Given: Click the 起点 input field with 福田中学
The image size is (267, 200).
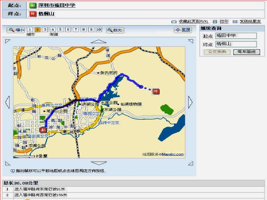Looking at the screenshot, I should point(236,36).
